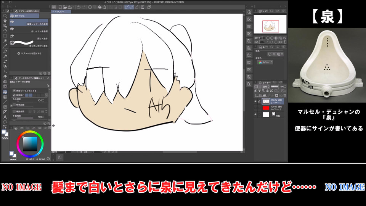Select the Eyedropper tool
366x206 pixels.
tap(5, 46)
